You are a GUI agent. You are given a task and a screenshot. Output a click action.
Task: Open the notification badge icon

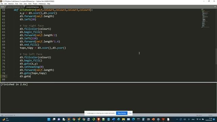pyautogui.click(x=214, y=119)
